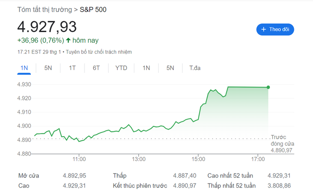This screenshot has width=313, height=194.
Task: Select the underlined 1N one-day tab
Action: click(24, 68)
